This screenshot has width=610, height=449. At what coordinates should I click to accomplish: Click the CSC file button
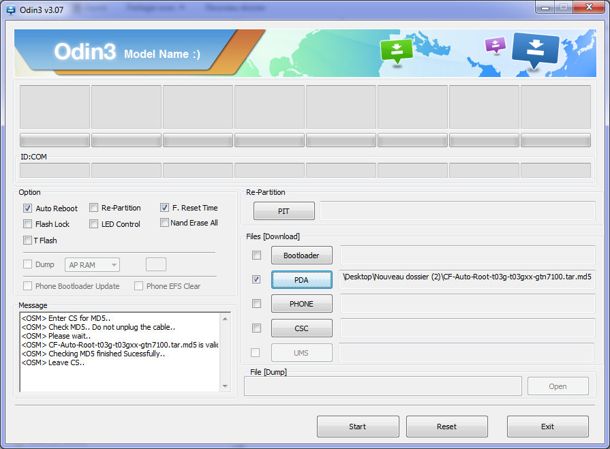pyautogui.click(x=301, y=328)
